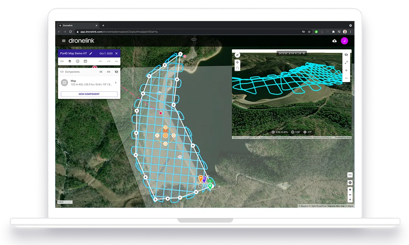This screenshot has width=409, height=245.
Task: Click the 124° heading readout
Action: point(296,132)
